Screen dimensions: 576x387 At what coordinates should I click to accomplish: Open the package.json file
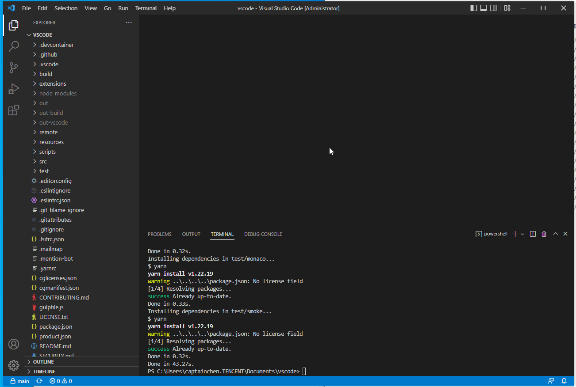(x=82, y=326)
